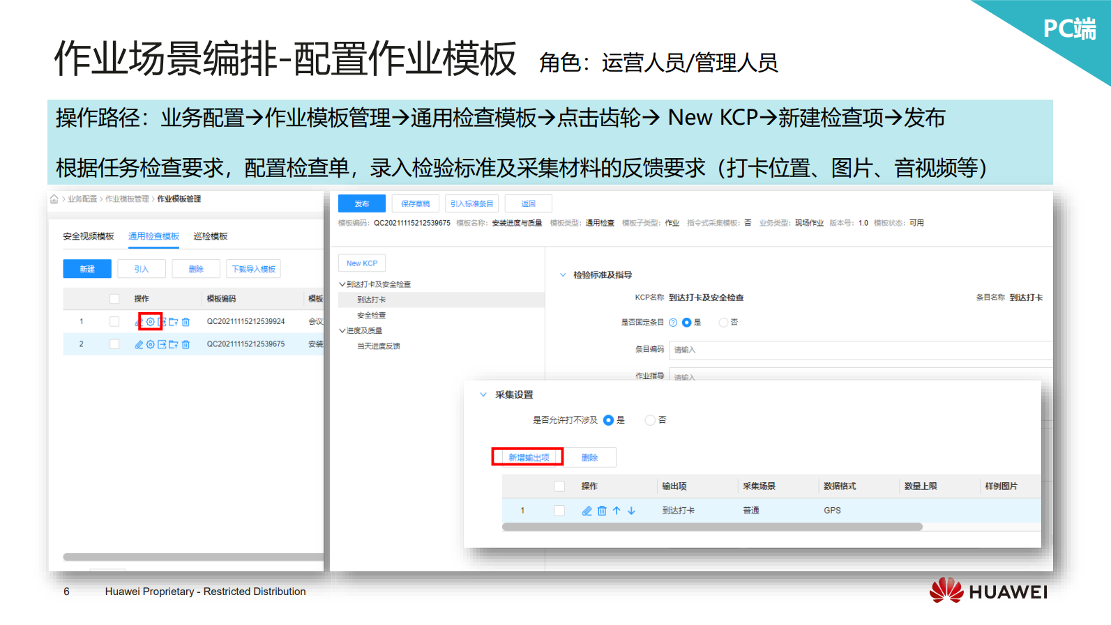This screenshot has height=625, width=1111.
Task: Click 下载导入模板 button
Action: [254, 269]
